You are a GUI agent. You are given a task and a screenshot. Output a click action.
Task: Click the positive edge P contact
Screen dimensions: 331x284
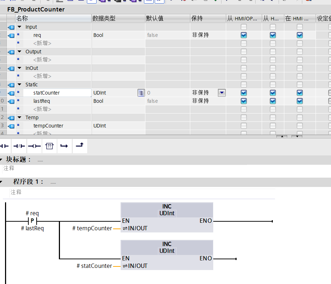(32, 221)
